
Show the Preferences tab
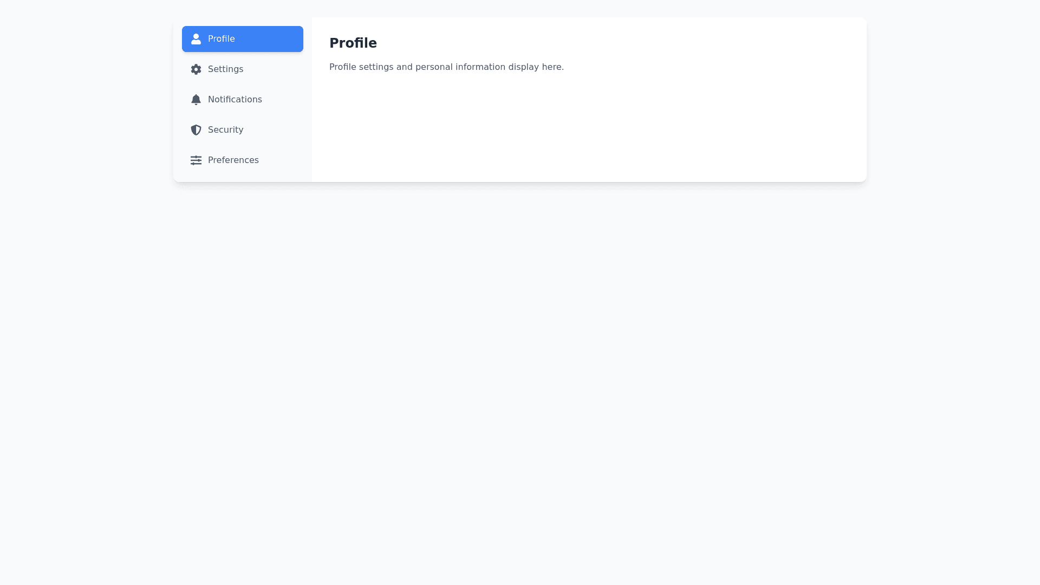[x=233, y=160]
